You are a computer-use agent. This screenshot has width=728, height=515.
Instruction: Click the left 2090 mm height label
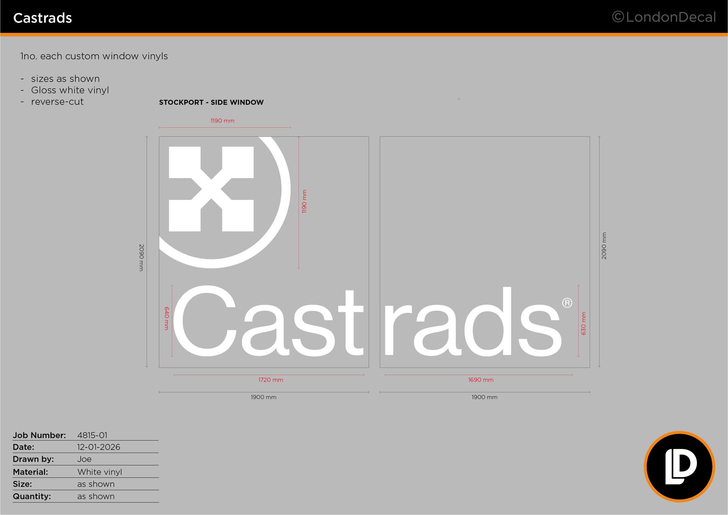click(x=141, y=257)
